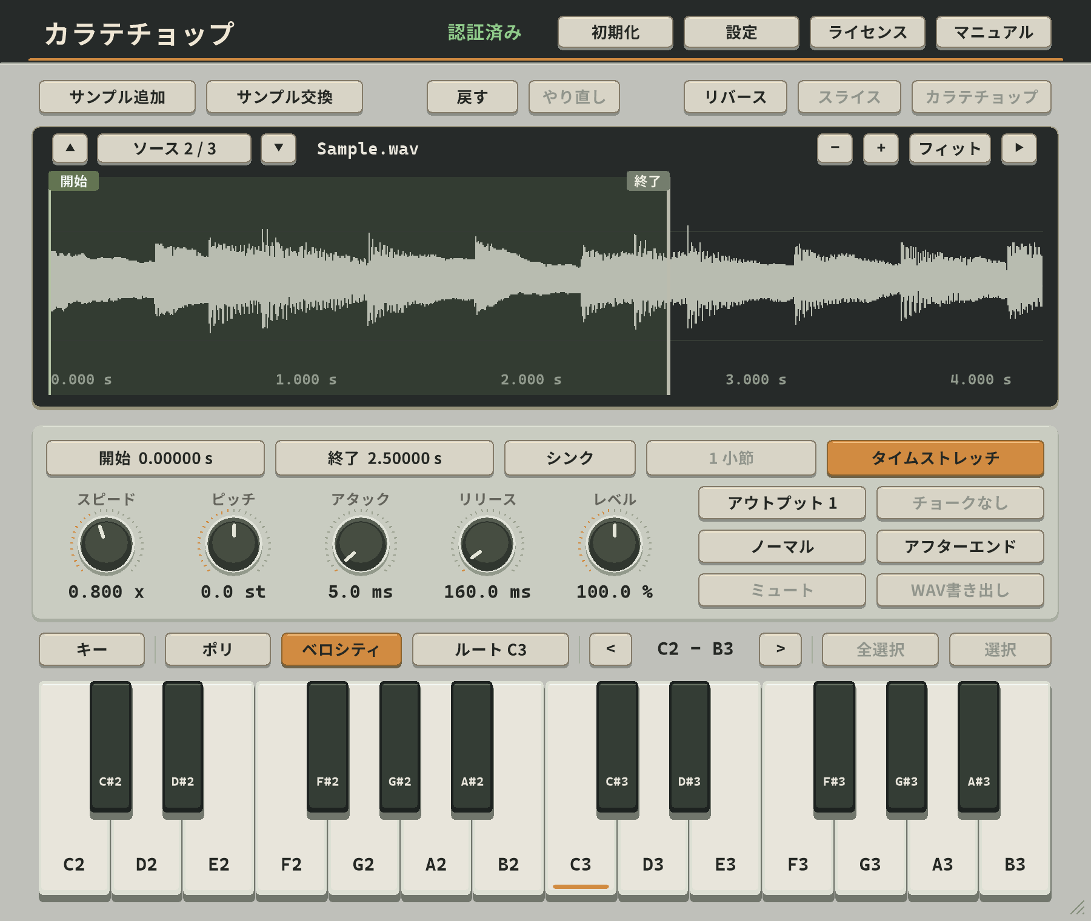Select next source with down arrow

(279, 148)
